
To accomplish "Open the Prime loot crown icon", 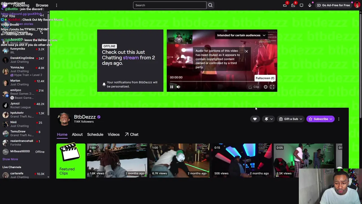I will (x=285, y=5).
